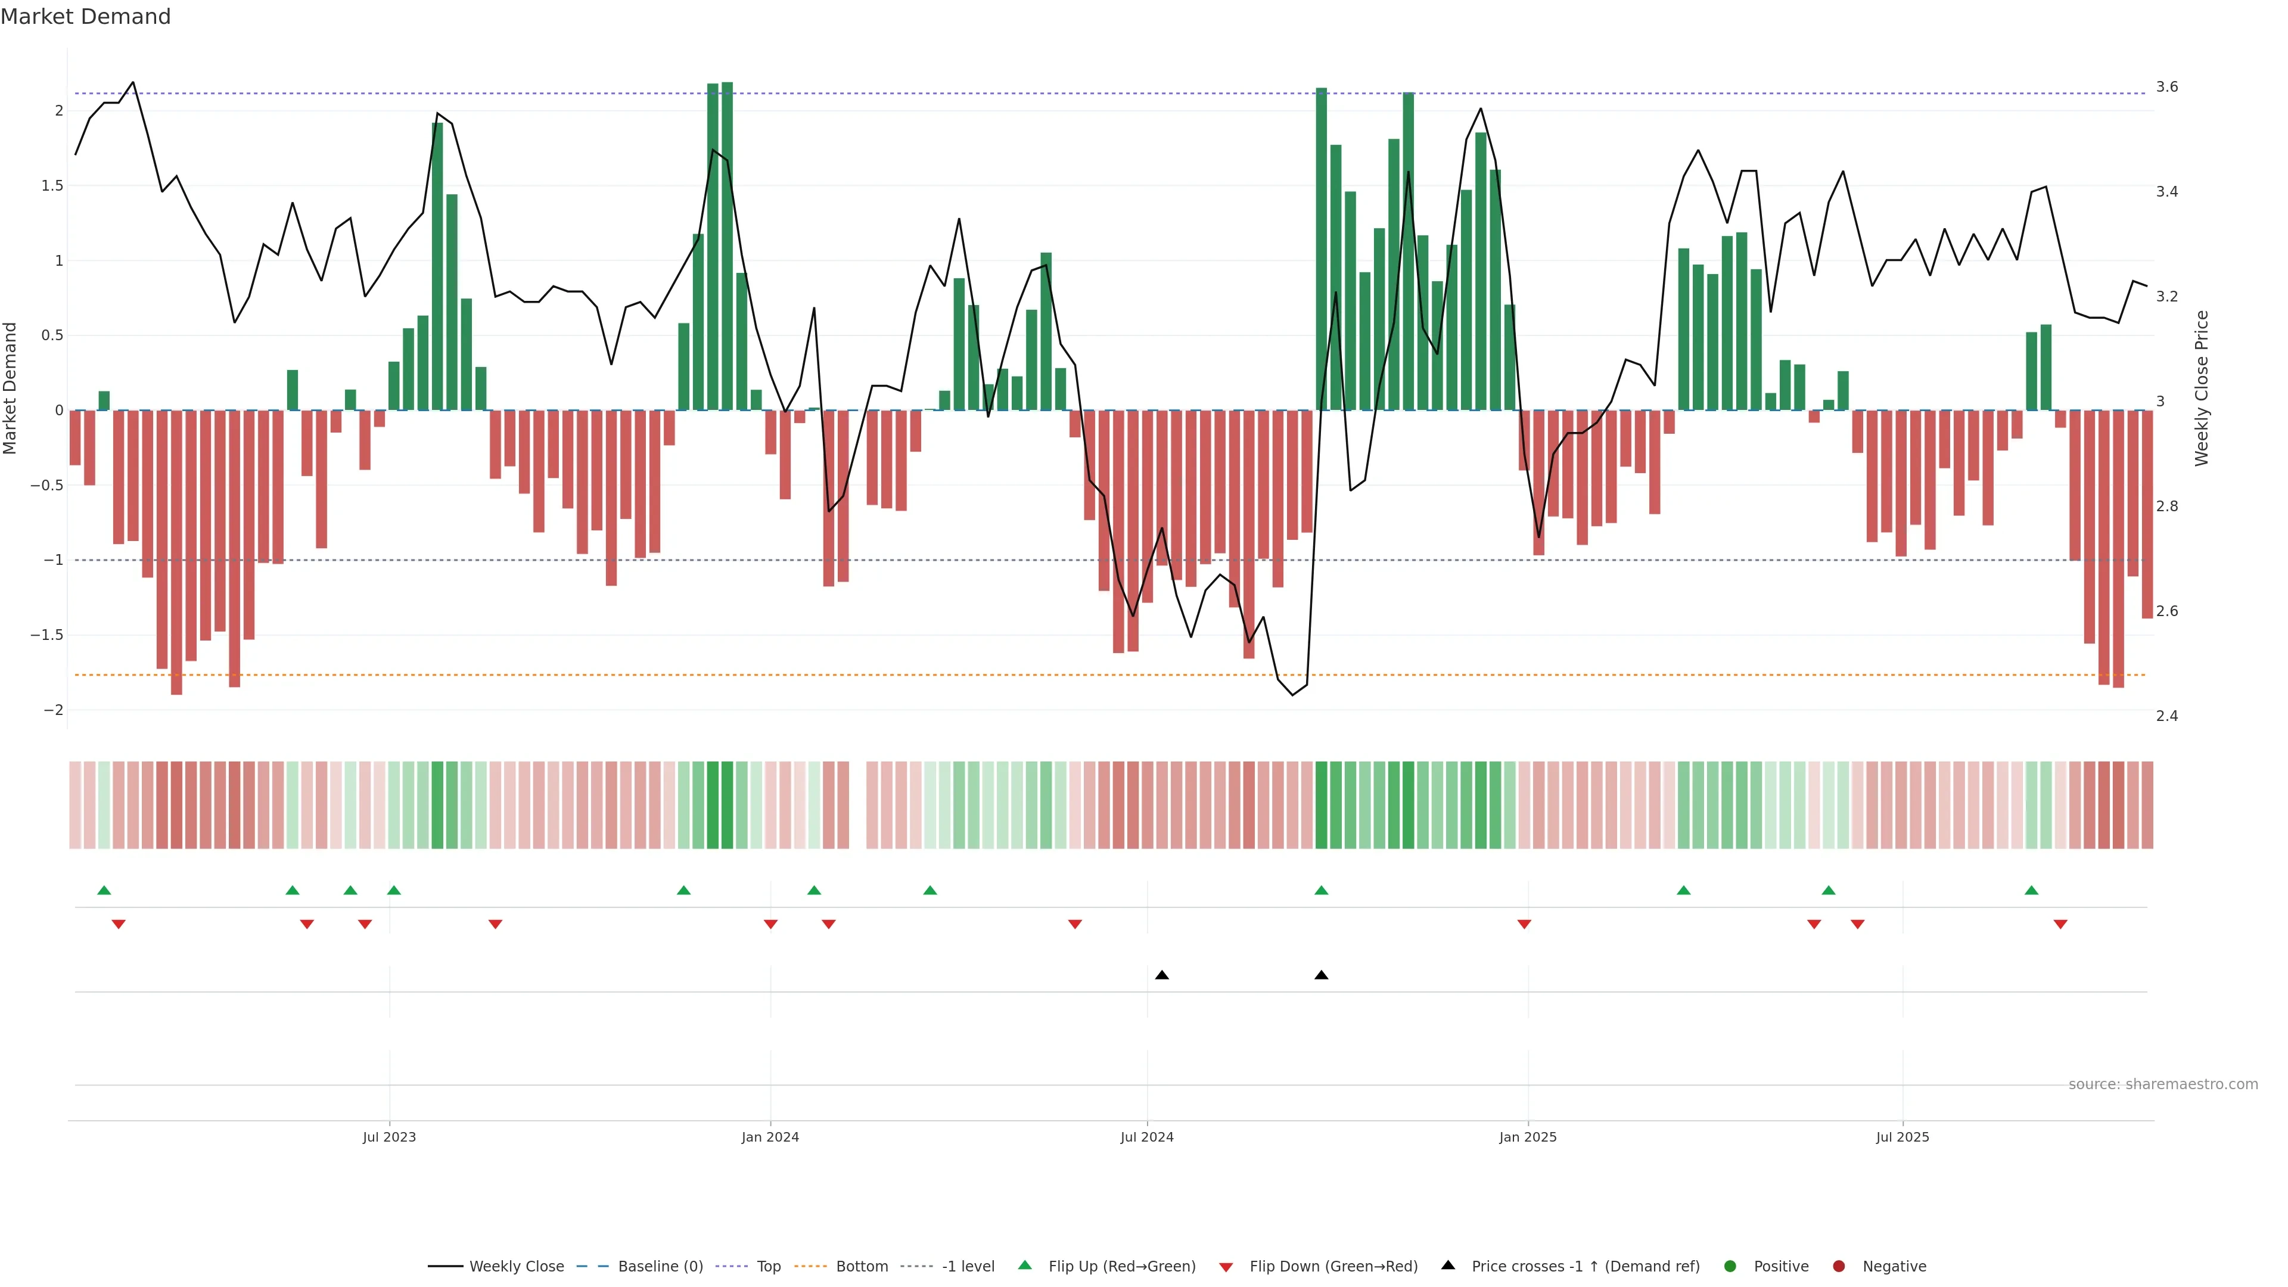Image resolution: width=2288 pixels, height=1287 pixels.
Task: Toggle the Top dotted line legend
Action: 768,1267
